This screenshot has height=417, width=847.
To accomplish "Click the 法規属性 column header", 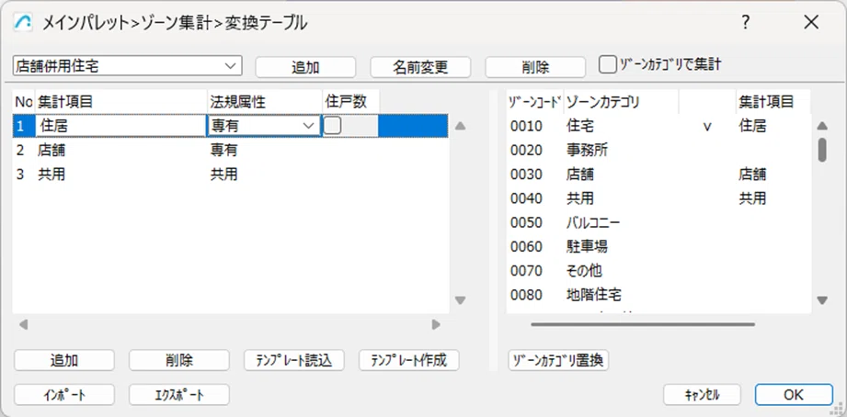I will click(265, 101).
